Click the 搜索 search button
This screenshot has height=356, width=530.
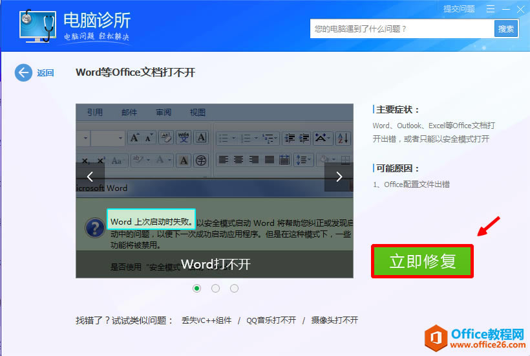506,28
